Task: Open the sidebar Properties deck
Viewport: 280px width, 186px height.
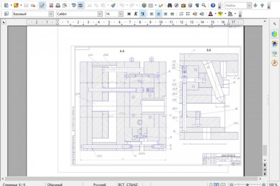Action: tap(275, 34)
